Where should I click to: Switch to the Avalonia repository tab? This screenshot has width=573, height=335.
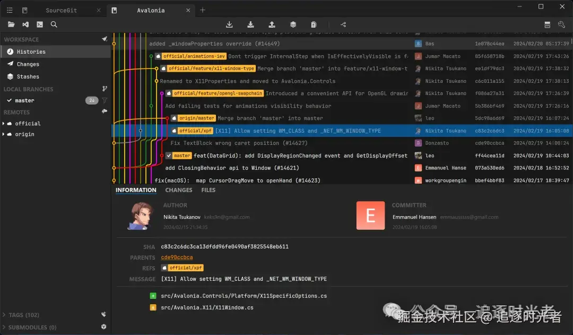tap(151, 10)
